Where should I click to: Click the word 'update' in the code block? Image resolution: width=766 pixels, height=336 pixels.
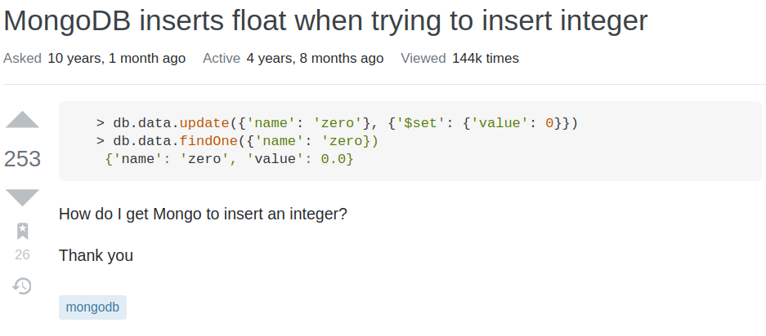point(204,123)
